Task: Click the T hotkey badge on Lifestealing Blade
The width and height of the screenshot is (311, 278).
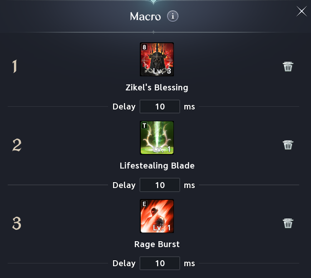Action: pyautogui.click(x=144, y=125)
